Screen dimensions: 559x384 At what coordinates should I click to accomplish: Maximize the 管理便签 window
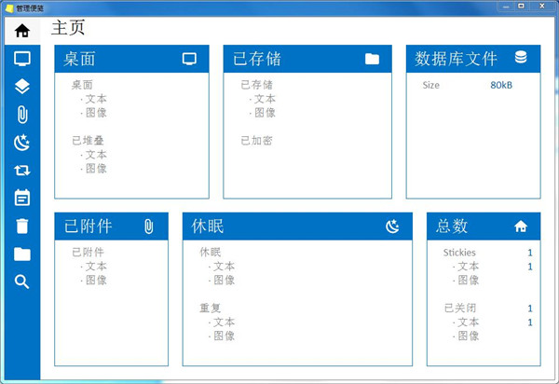522,7
